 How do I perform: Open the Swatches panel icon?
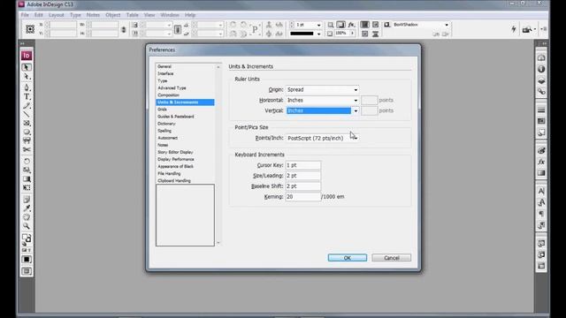[x=541, y=121]
